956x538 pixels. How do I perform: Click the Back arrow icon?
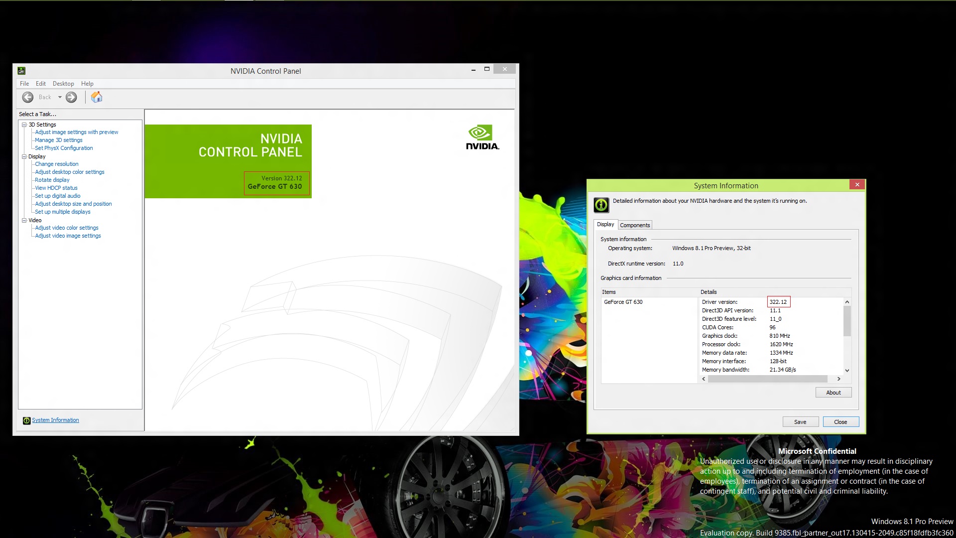point(28,97)
